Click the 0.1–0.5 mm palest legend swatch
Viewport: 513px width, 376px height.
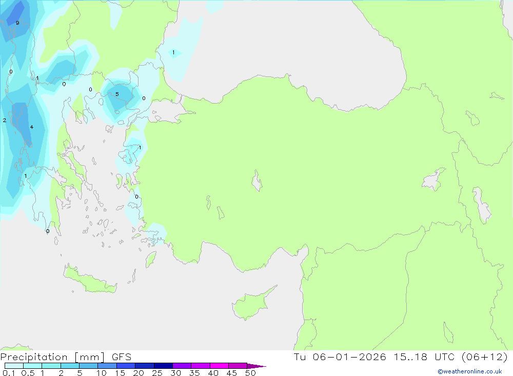(14, 366)
